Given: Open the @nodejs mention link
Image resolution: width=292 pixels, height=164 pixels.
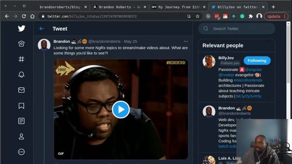Looking at the screenshot, I should [x=226, y=75].
